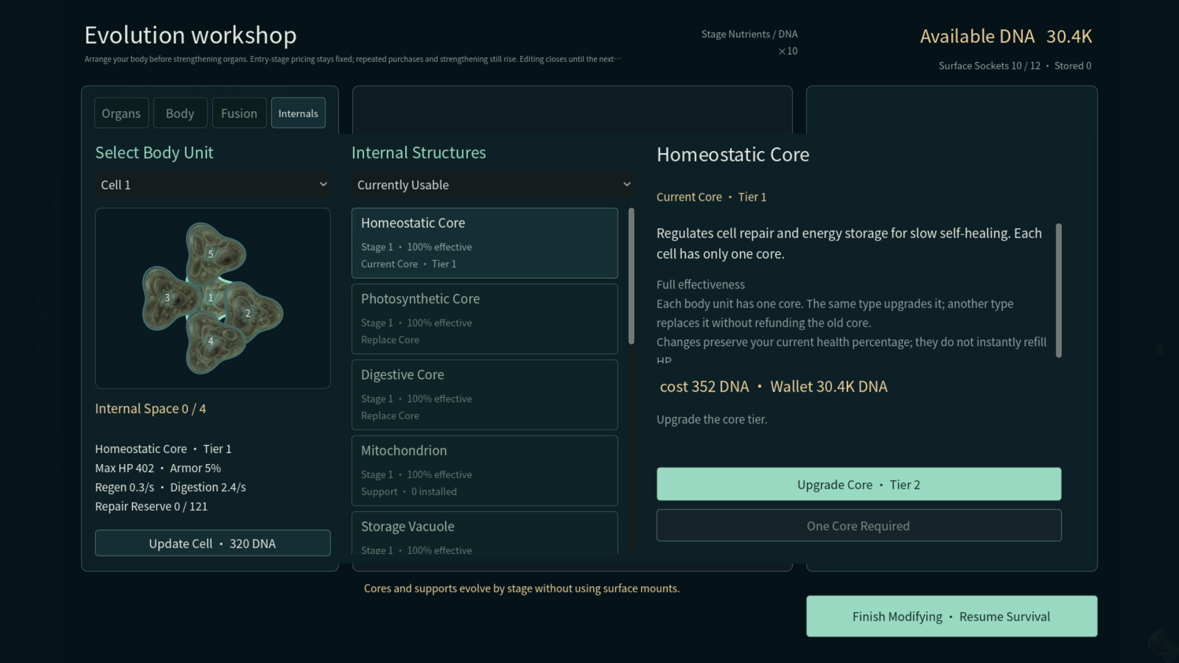This screenshot has width=1179, height=663.
Task: Switch to the Organs tab
Action: (x=121, y=113)
